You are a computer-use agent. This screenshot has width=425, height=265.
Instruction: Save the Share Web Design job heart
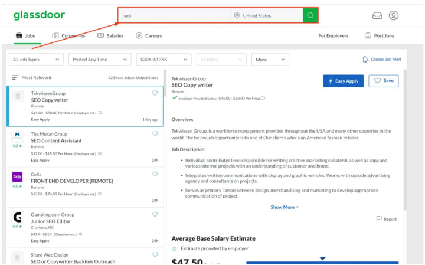155,255
